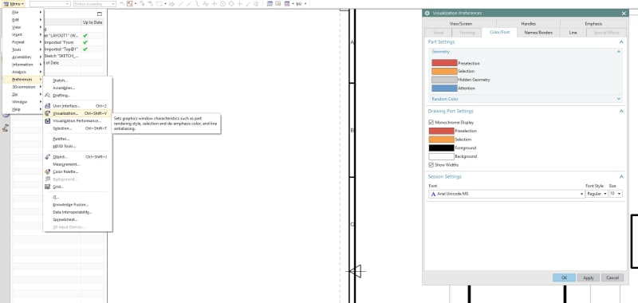The height and width of the screenshot is (303, 638).
Task: Choose Knowledge Fusion... in the submenu
Action: (77, 205)
